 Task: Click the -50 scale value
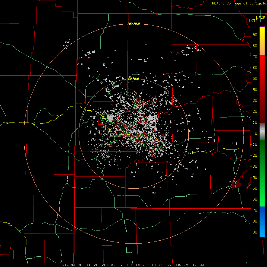(x=254, y=188)
